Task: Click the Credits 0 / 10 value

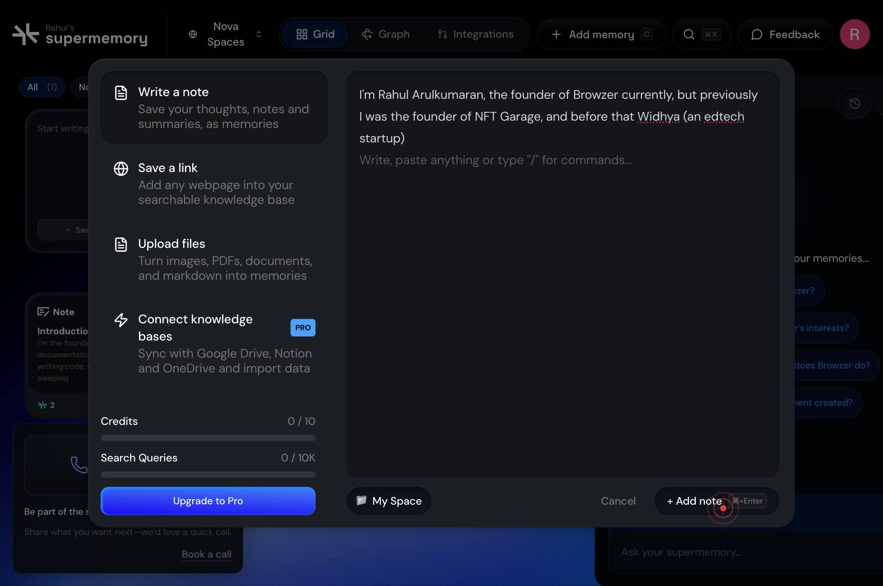Action: coord(301,421)
